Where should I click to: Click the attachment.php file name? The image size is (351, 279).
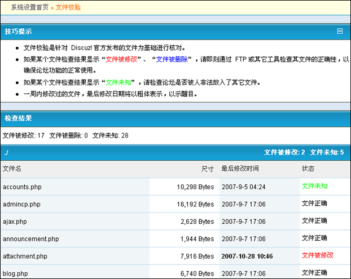pos(25,256)
